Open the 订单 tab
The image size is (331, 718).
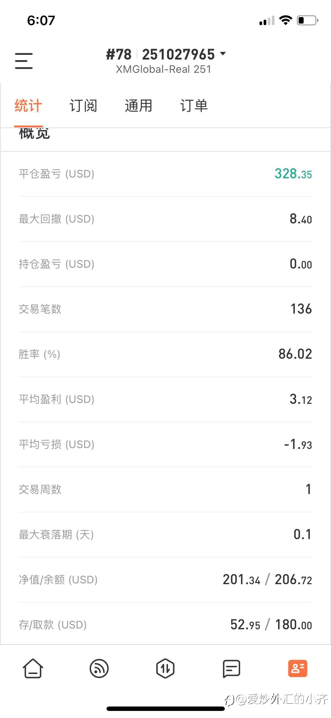click(194, 106)
